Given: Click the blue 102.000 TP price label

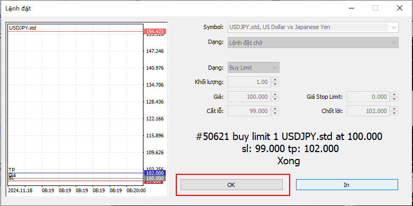Looking at the screenshot, I should click(155, 173).
